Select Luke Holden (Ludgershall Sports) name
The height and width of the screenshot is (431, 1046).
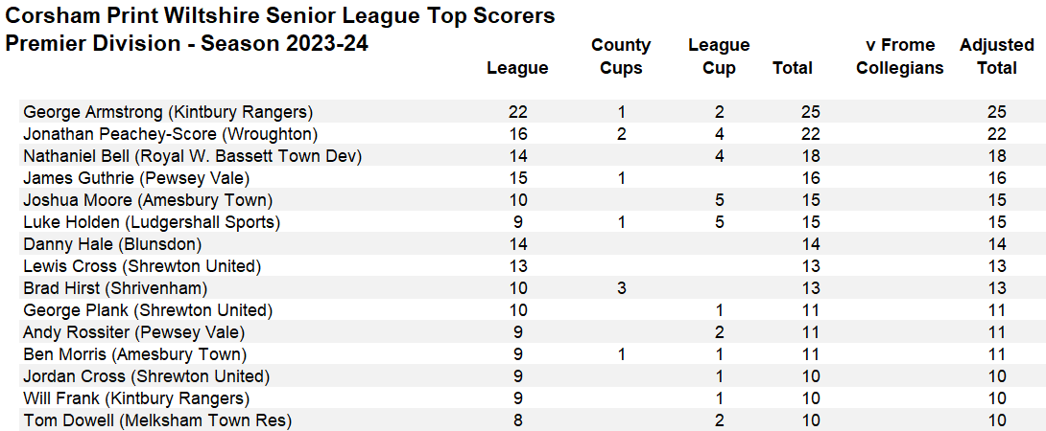click(x=152, y=222)
